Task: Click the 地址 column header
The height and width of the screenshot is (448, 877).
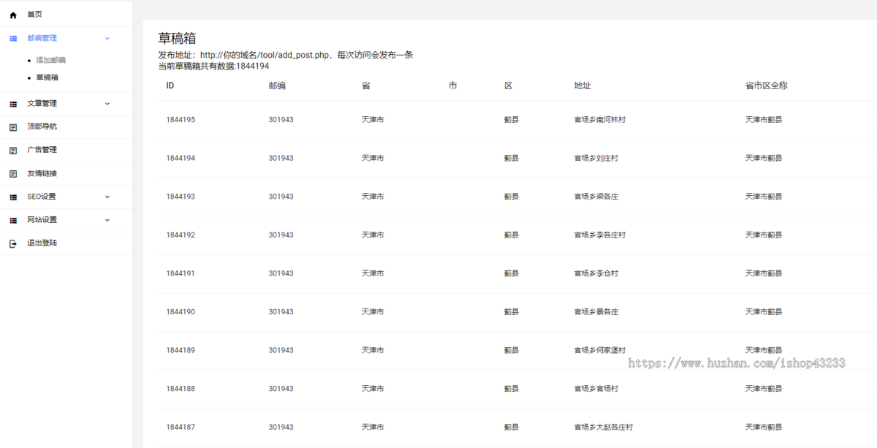Action: pyautogui.click(x=582, y=86)
